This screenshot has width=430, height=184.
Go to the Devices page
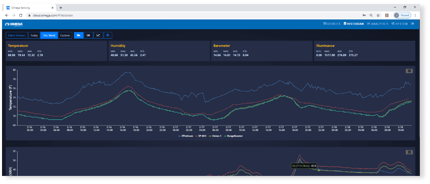[332, 24]
